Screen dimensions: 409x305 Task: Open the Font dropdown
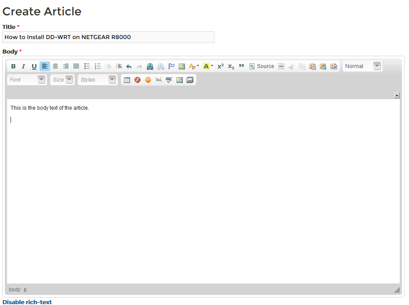[x=27, y=80]
